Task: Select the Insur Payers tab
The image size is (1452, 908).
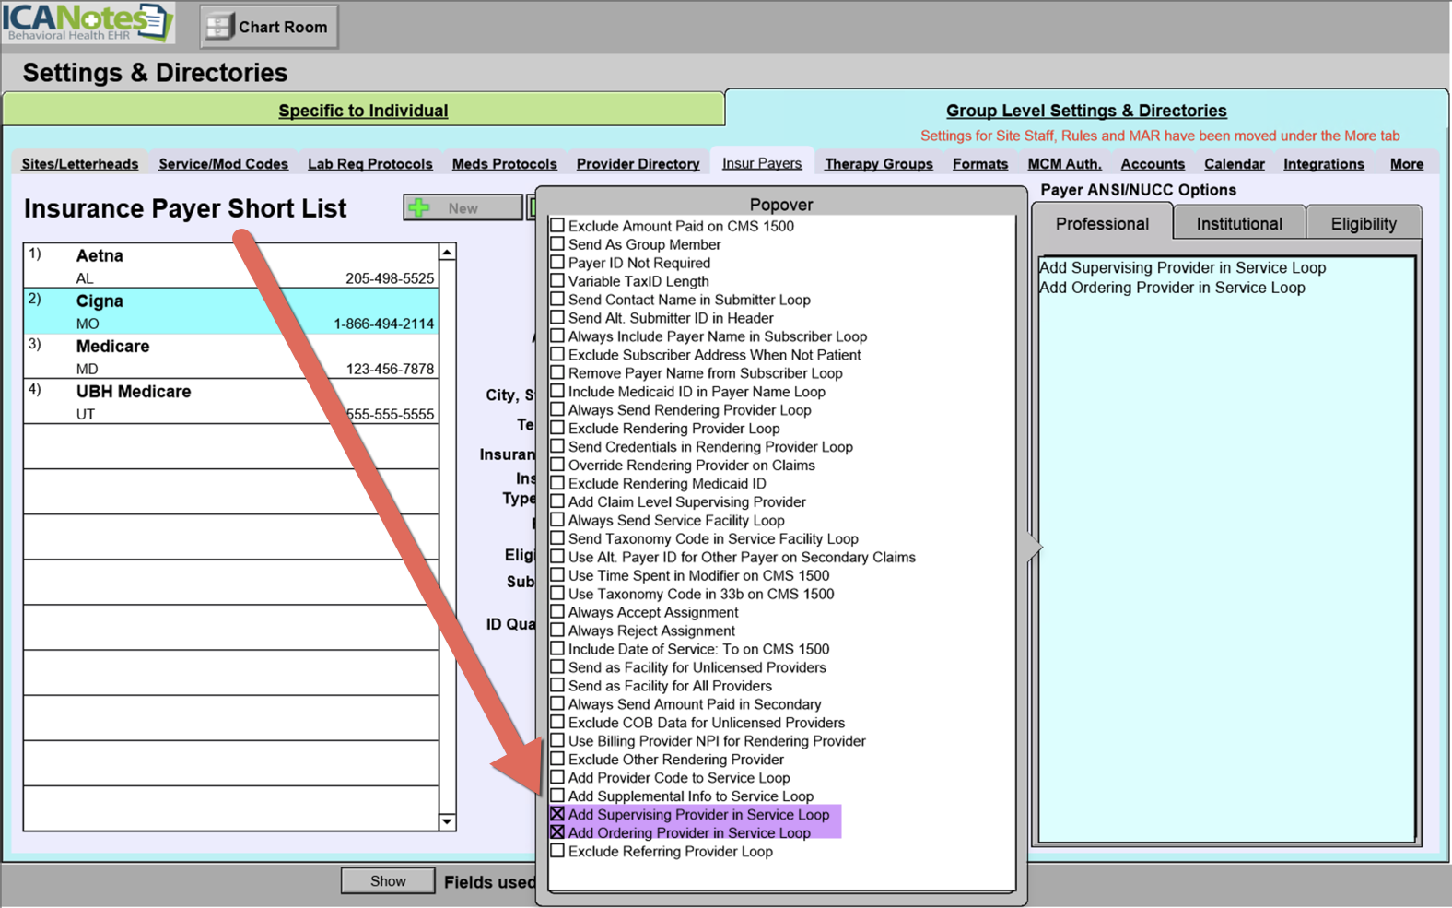Action: tap(762, 163)
